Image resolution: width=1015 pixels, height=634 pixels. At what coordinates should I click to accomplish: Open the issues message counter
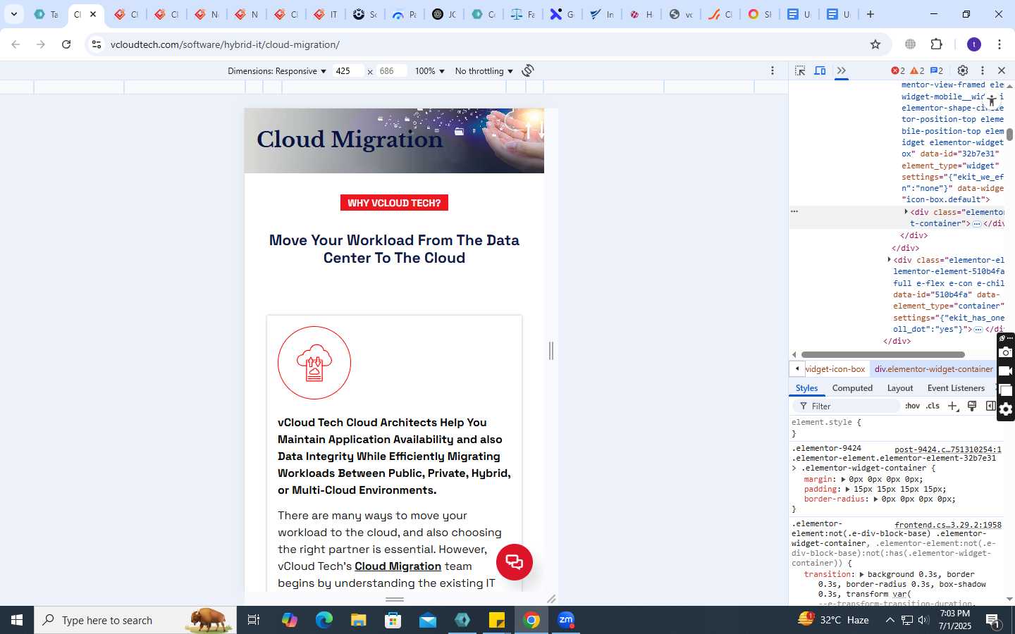point(937,70)
